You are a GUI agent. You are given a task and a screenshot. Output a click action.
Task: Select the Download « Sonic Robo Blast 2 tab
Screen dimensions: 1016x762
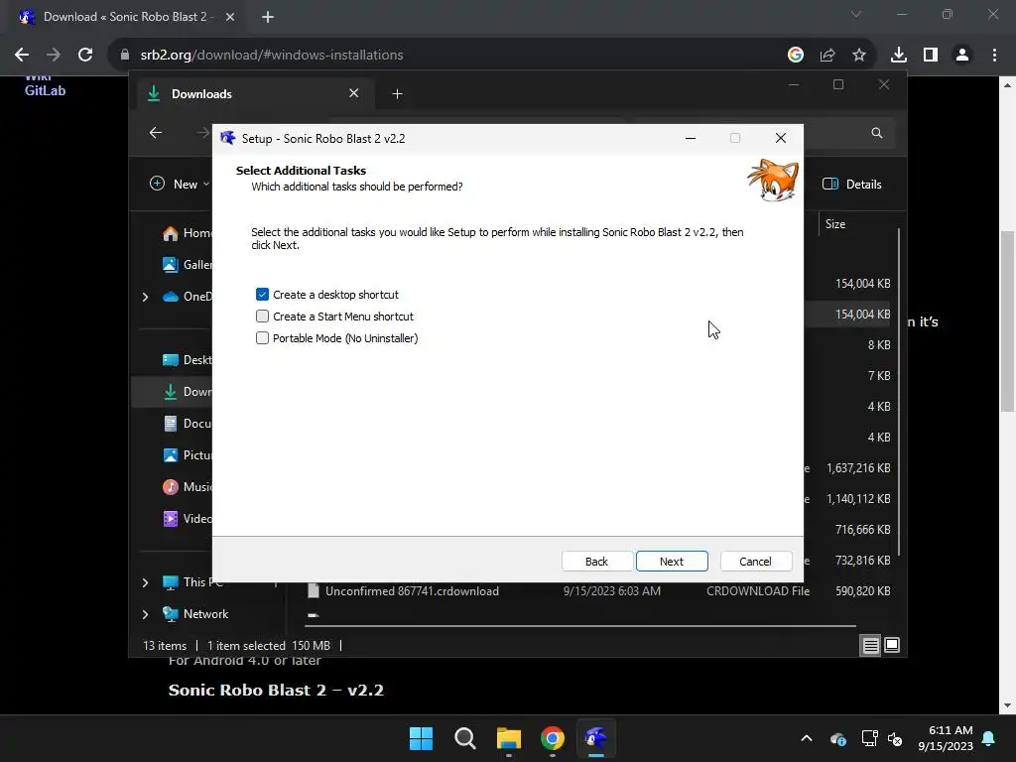[x=124, y=17]
